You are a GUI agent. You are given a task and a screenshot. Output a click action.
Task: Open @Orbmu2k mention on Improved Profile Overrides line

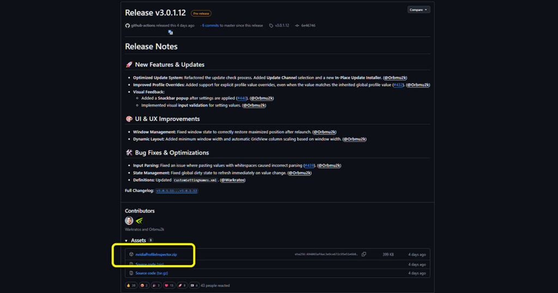coord(418,85)
